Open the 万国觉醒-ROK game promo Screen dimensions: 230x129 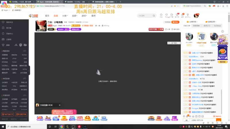46,105
